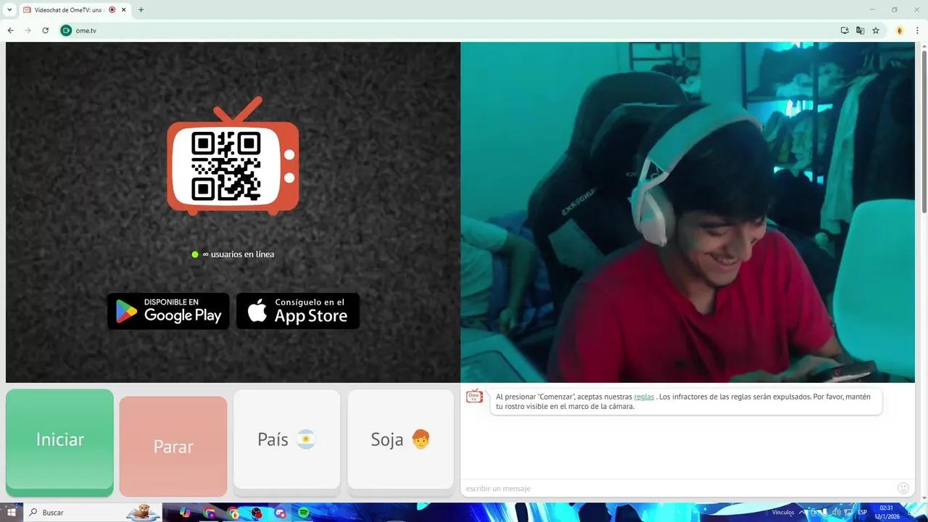Expand hidden system tray icons

[803, 513]
